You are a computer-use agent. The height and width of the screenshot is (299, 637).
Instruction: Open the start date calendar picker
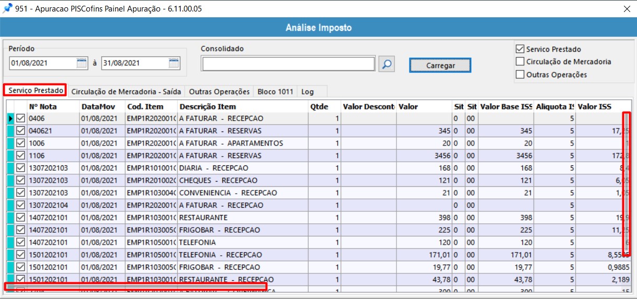point(82,64)
